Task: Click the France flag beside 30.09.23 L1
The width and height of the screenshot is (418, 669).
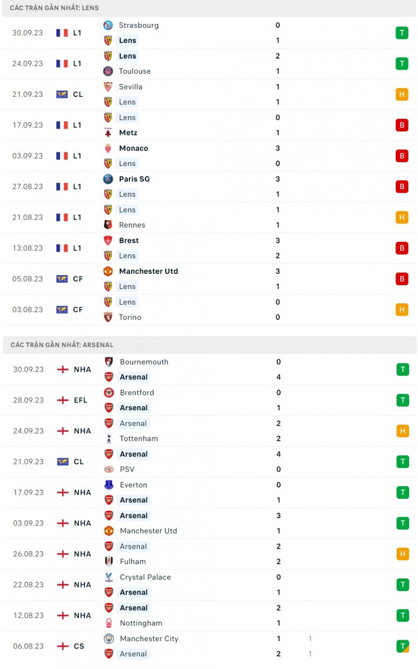Action: pyautogui.click(x=62, y=33)
